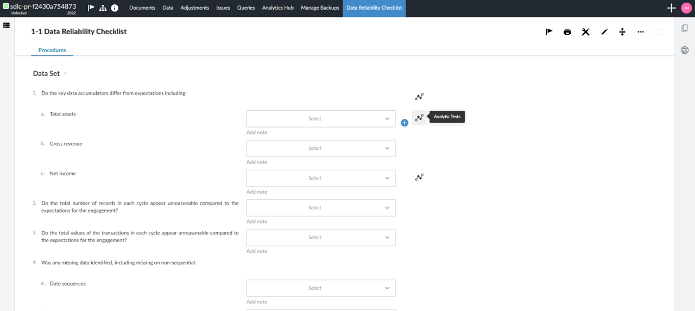Open the copy documents icon in right sidebar
This screenshot has width=695, height=311.
[x=685, y=28]
